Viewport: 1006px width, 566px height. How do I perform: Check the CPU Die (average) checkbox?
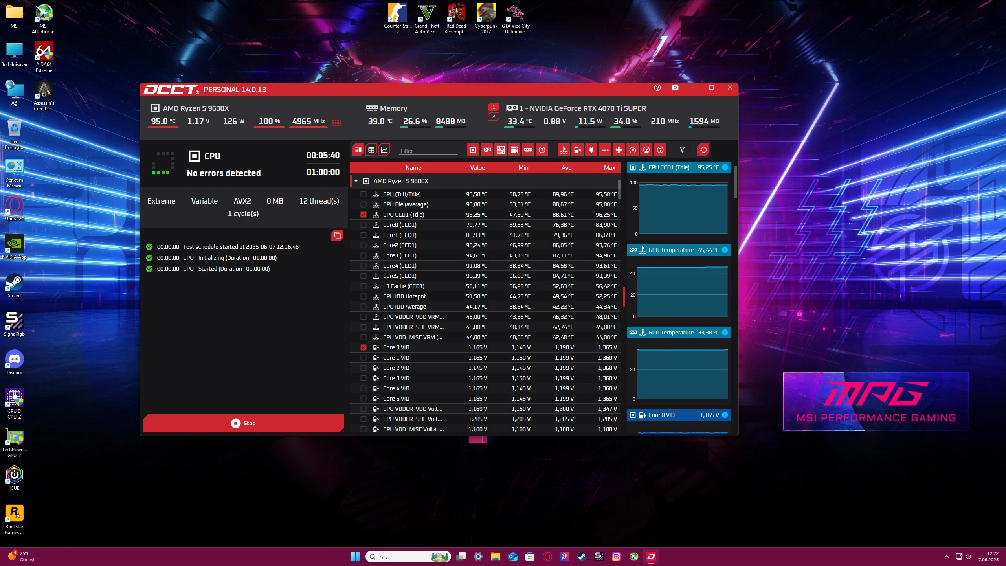point(363,204)
